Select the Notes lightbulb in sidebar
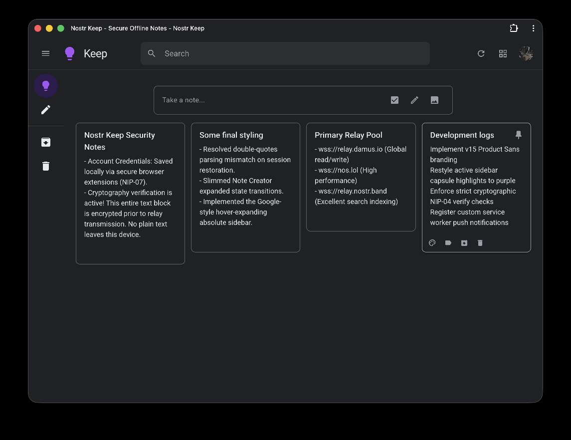 tap(45, 86)
